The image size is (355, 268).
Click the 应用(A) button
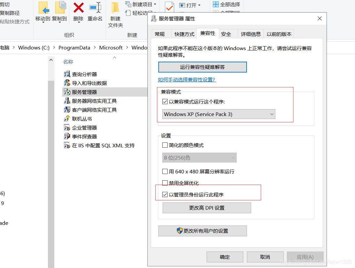[x=305, y=257]
